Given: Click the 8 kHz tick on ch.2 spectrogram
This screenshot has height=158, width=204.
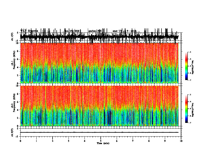Looking at the screenshot, I should 18,94.
